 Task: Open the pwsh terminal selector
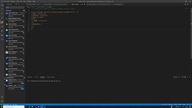tap(175, 77)
